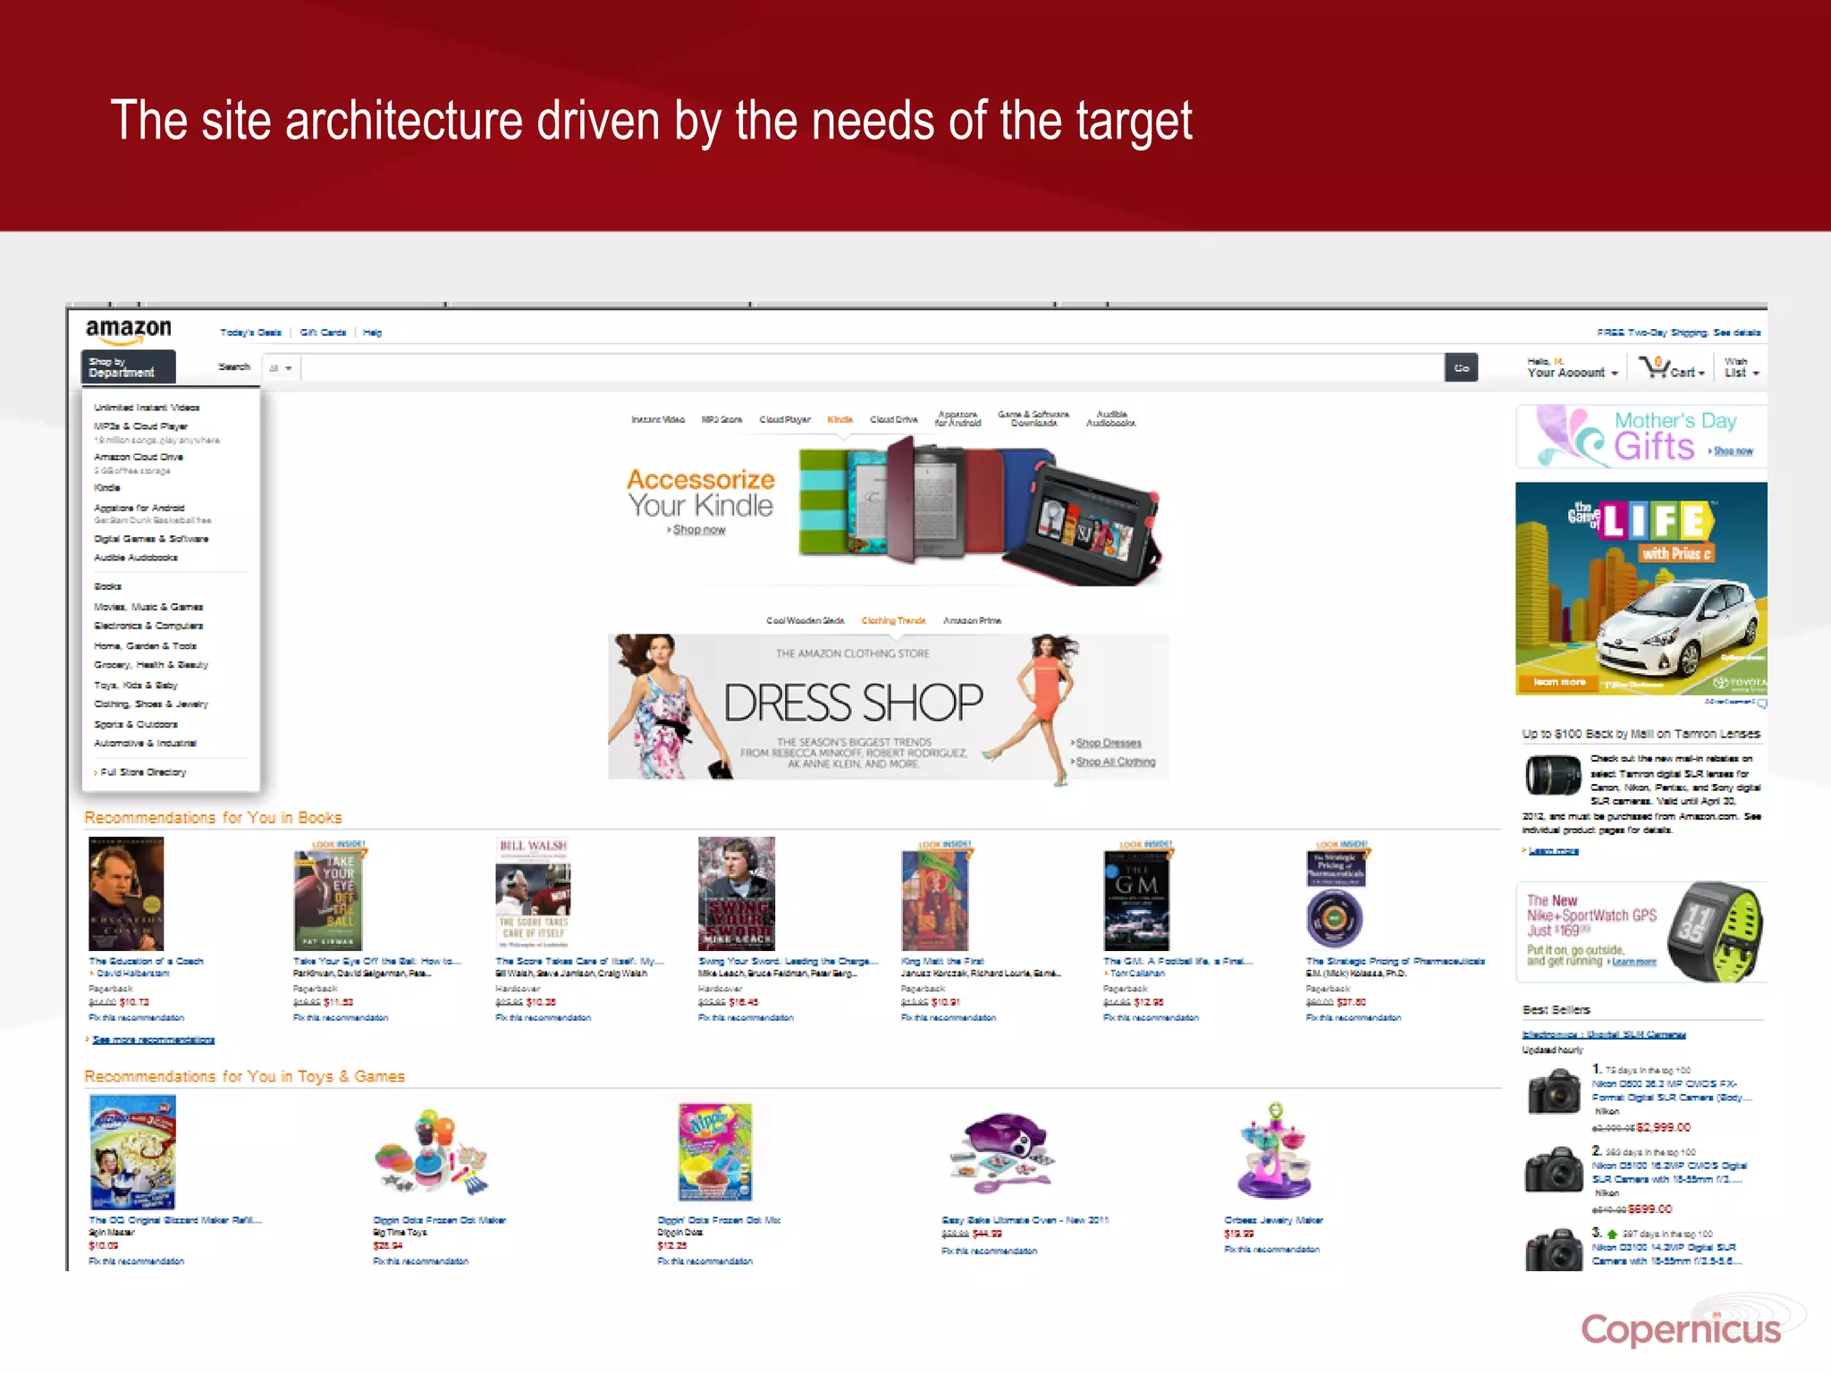This screenshot has height=1373, width=1831.
Task: Switch to the Cloud Drive banner tab
Action: click(x=894, y=419)
